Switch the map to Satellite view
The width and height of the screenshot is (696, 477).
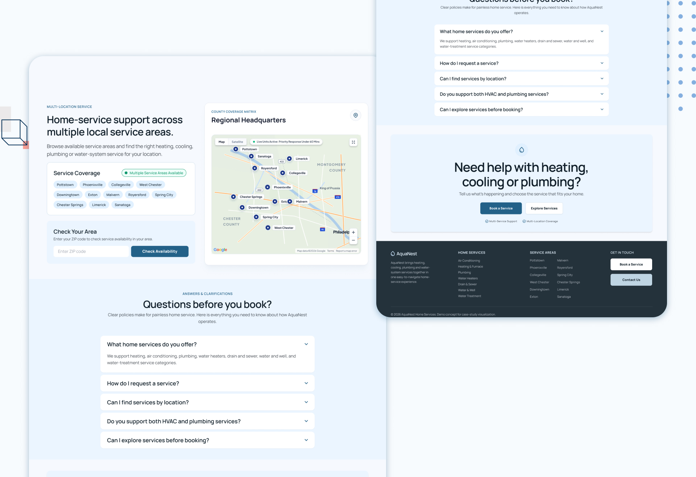click(x=237, y=142)
